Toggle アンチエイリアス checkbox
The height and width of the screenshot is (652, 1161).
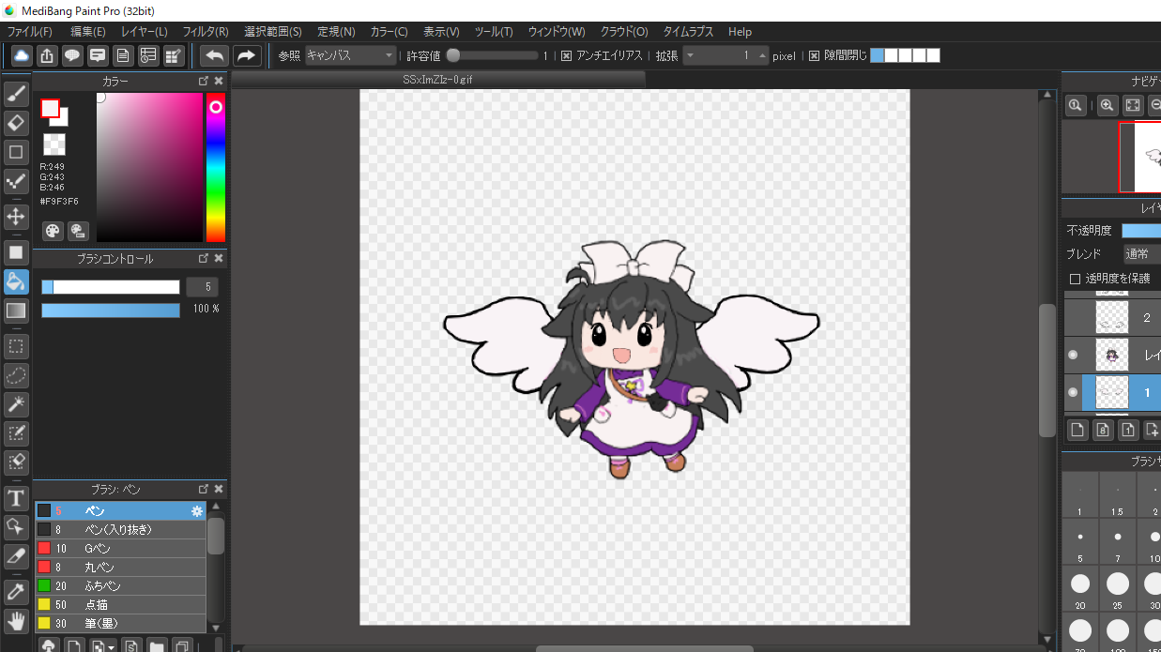click(x=566, y=56)
